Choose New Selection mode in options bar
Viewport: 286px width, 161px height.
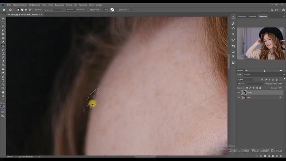(18, 10)
